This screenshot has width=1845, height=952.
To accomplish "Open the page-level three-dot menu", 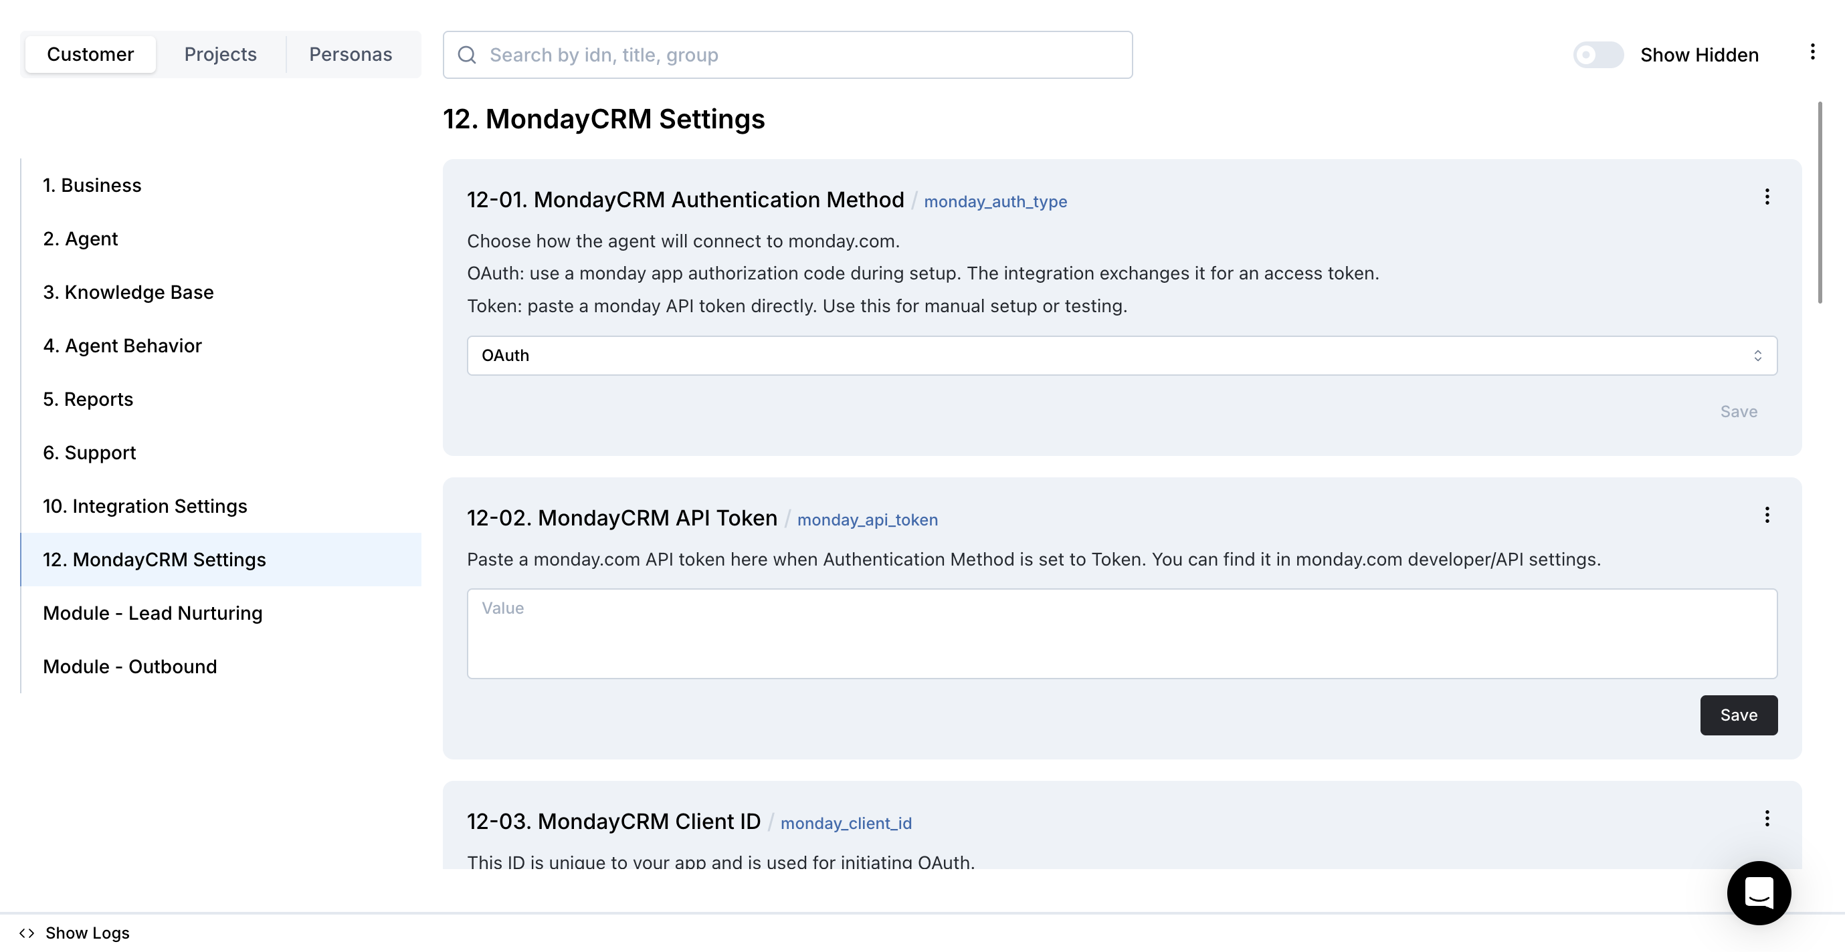I will click(1812, 52).
